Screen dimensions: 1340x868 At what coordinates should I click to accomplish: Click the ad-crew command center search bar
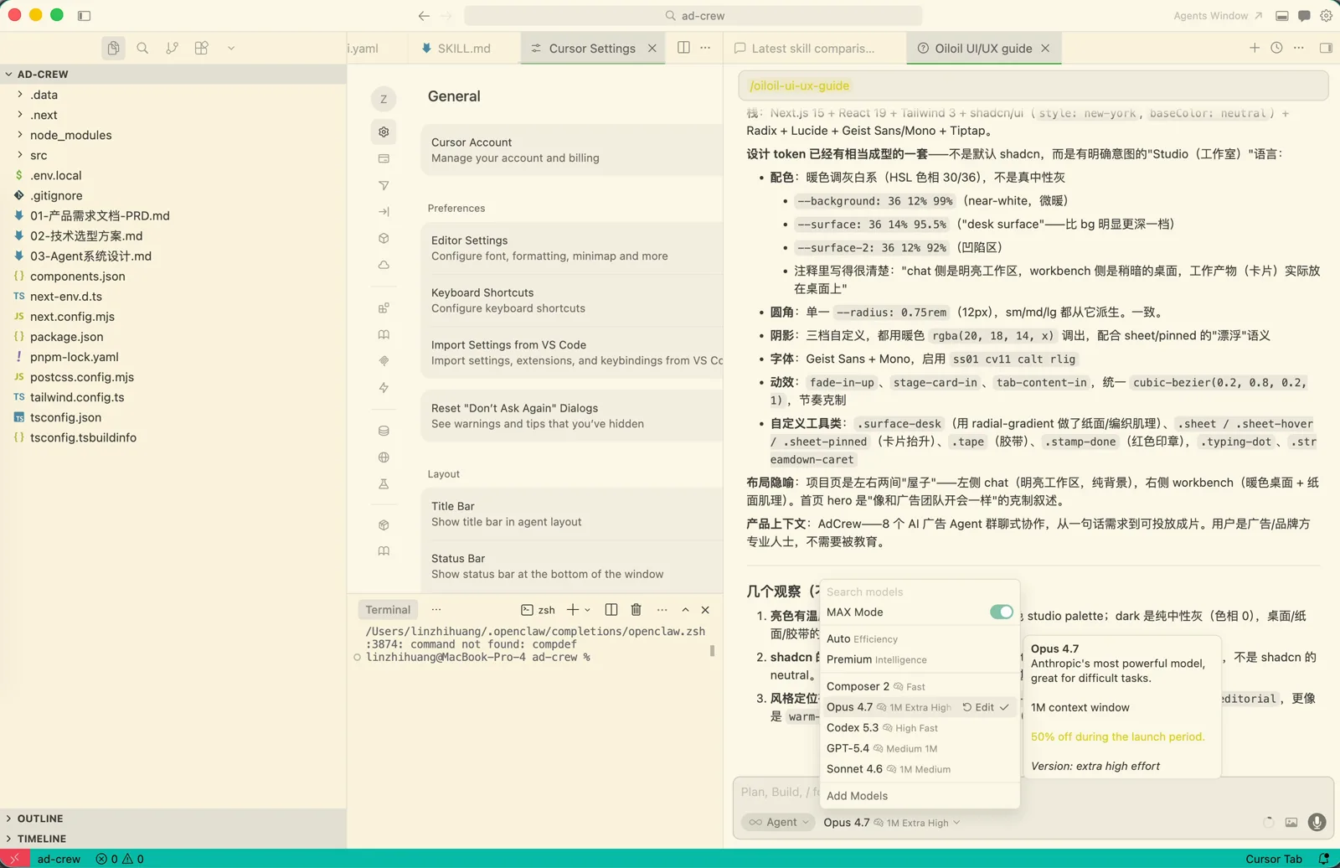pyautogui.click(x=693, y=15)
